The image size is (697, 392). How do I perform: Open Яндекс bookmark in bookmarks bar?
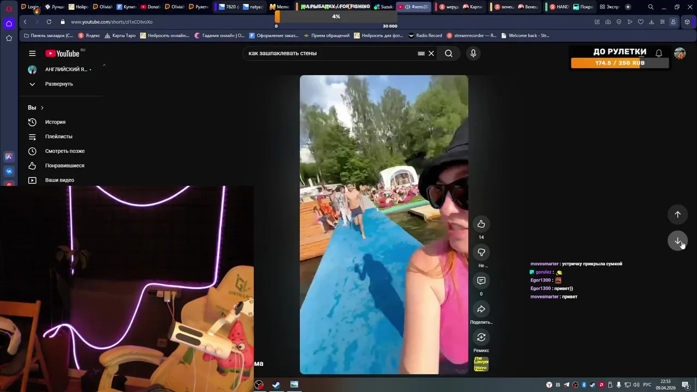coord(89,35)
